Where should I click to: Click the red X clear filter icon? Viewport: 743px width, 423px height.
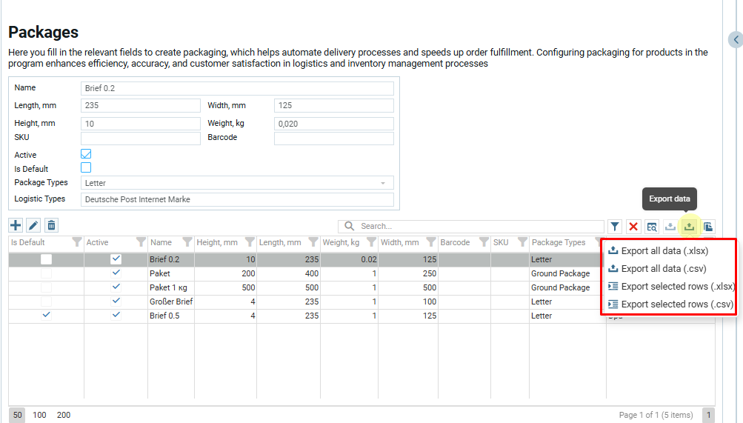point(633,227)
